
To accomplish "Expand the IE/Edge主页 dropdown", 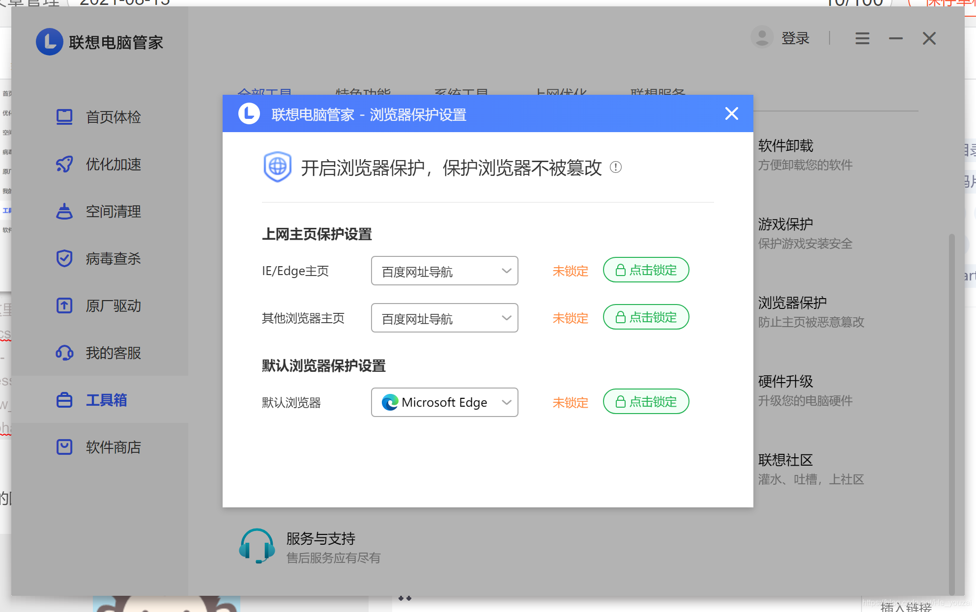I will click(445, 271).
